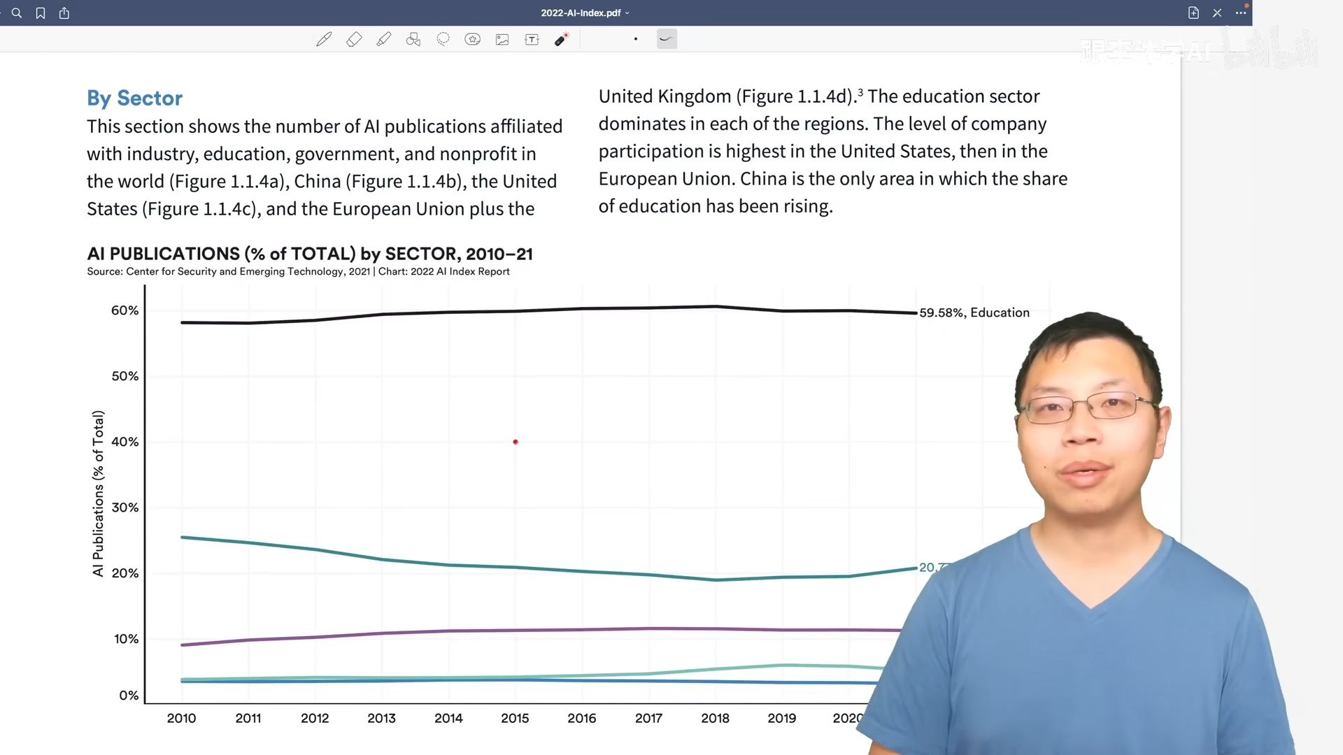This screenshot has height=755, width=1343.
Task: Choose the laser dot pointer style
Action: (x=635, y=39)
